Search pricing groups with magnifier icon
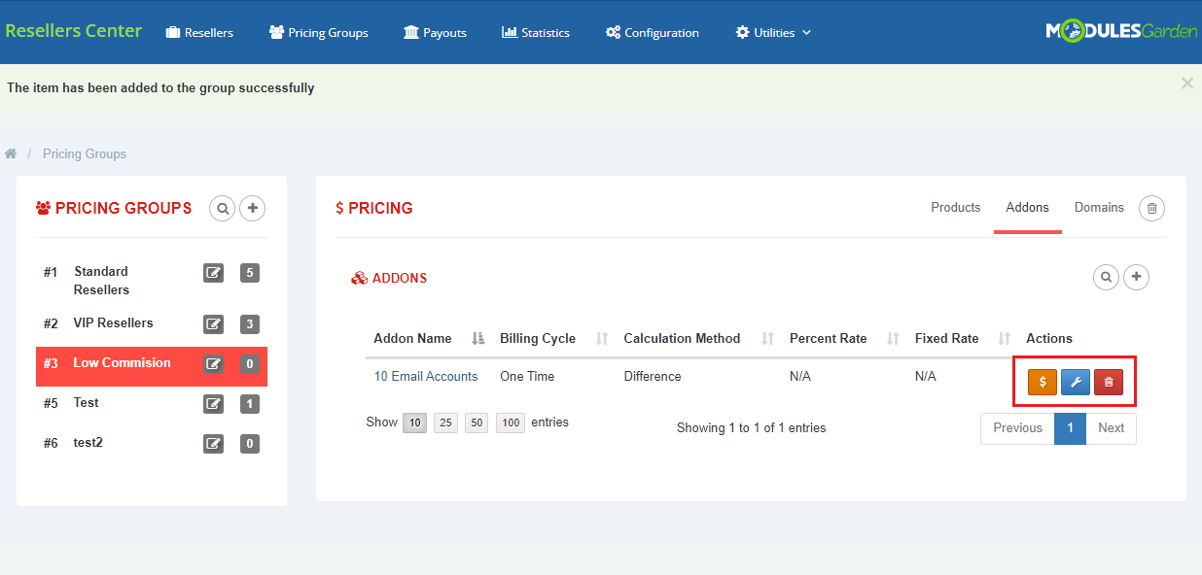This screenshot has height=575, width=1202. click(x=223, y=208)
